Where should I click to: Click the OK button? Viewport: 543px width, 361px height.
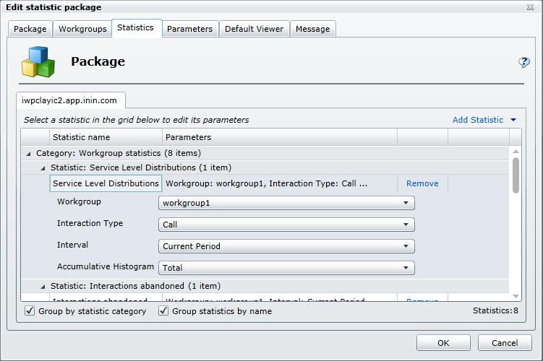coord(443,342)
